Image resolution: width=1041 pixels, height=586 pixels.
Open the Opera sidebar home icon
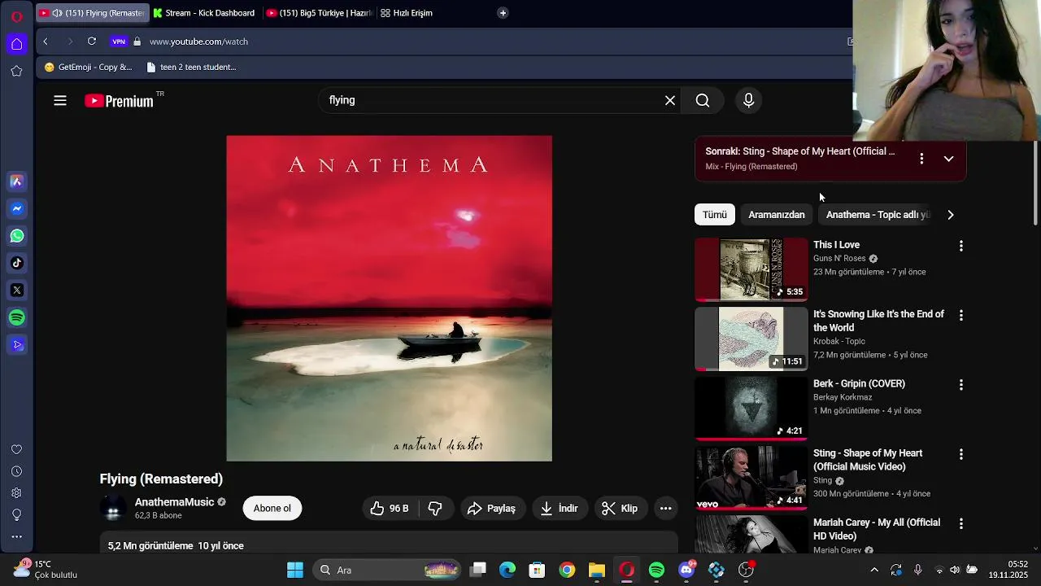click(16, 44)
